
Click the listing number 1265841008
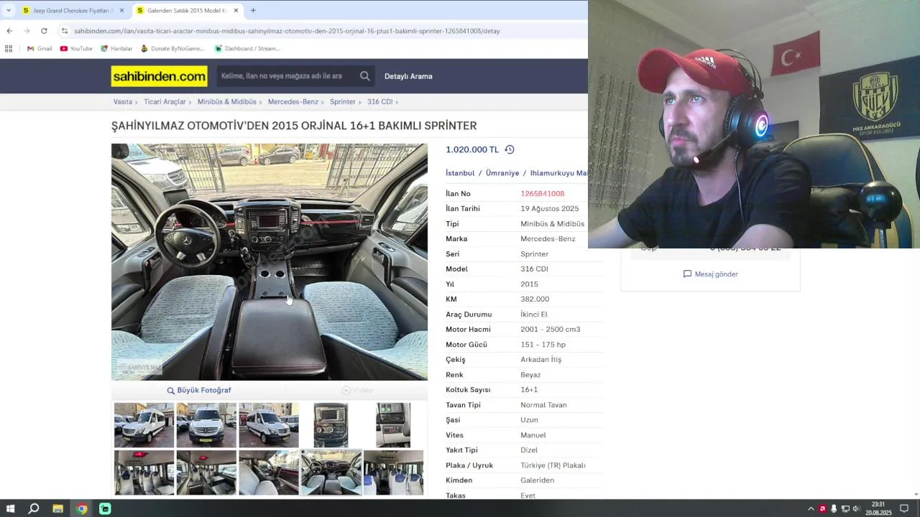[x=543, y=194]
